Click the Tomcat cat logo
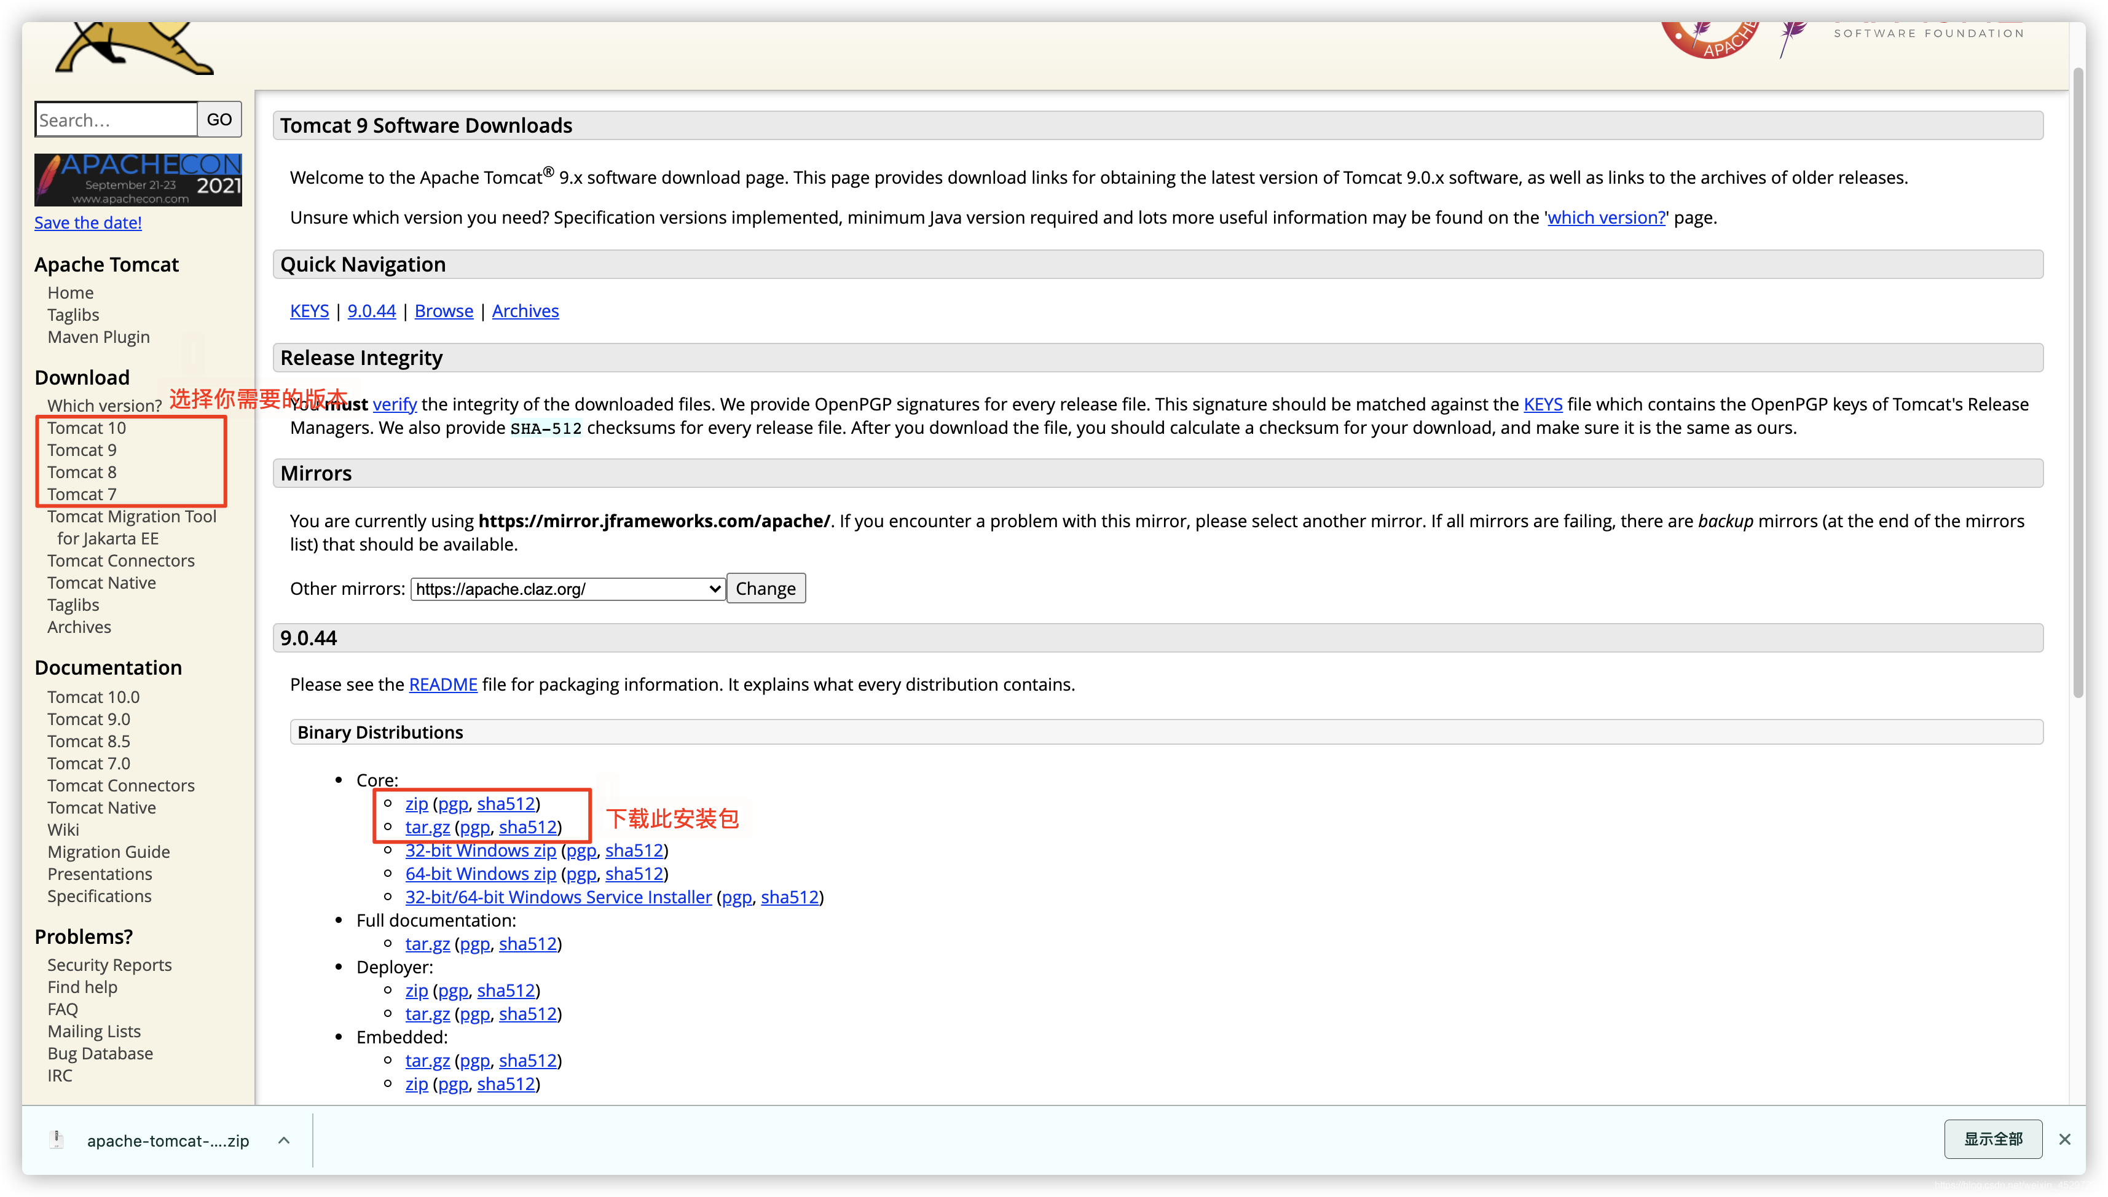Image resolution: width=2108 pixels, height=1197 pixels. [x=136, y=48]
